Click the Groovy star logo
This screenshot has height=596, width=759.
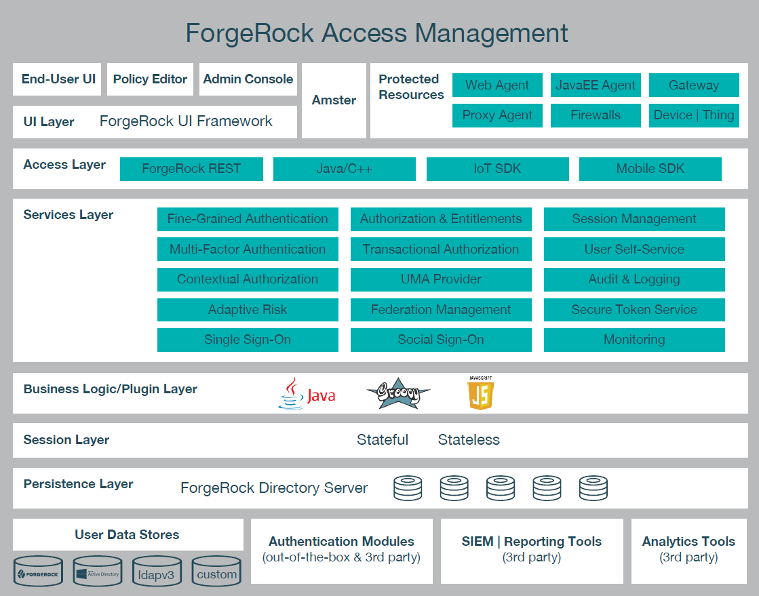click(398, 393)
